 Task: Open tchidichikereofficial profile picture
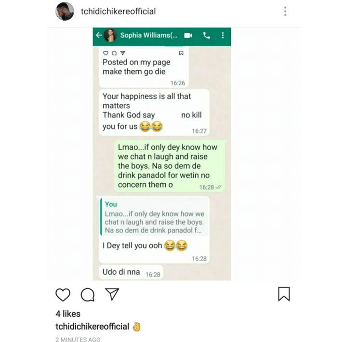click(x=65, y=12)
